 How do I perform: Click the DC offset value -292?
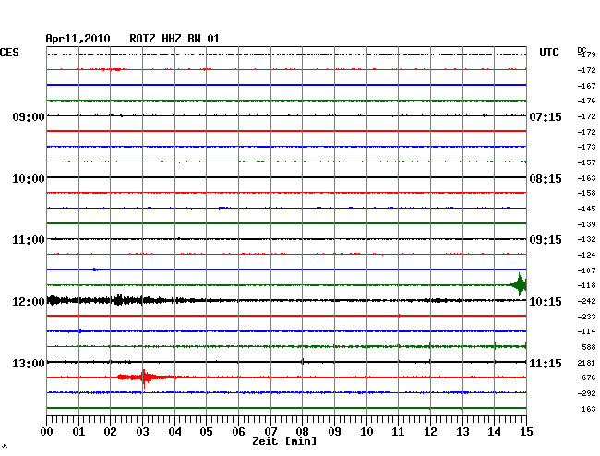click(586, 393)
